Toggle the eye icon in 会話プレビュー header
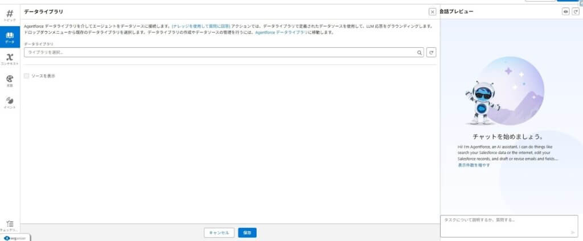The width and height of the screenshot is (583, 241). [x=565, y=11]
